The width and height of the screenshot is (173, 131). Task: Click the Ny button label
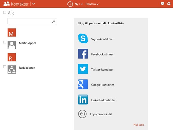click(76, 4)
